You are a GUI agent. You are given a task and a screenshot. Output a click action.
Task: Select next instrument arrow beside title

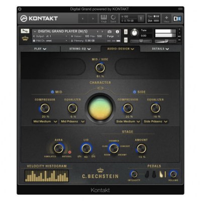click(x=103, y=32)
